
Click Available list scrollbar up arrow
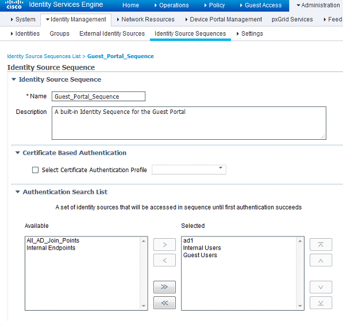pos(144,241)
